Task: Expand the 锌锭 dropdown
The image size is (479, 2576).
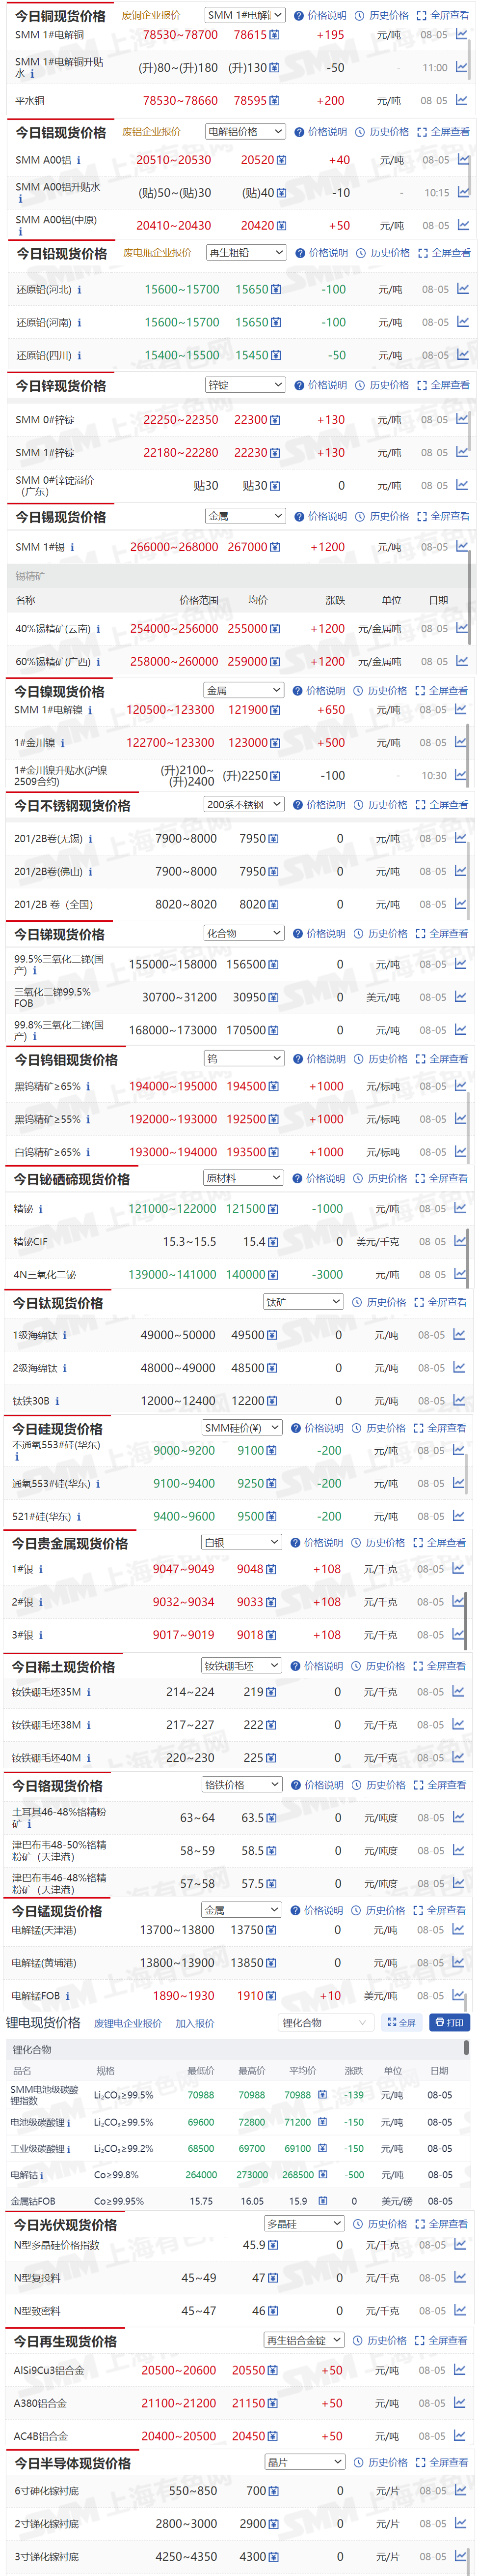Action: point(245,384)
